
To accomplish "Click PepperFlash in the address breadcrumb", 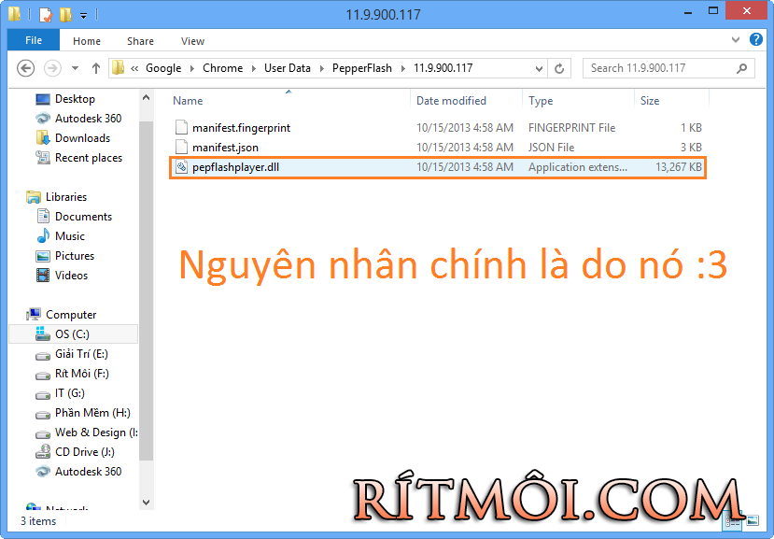I will pyautogui.click(x=362, y=68).
